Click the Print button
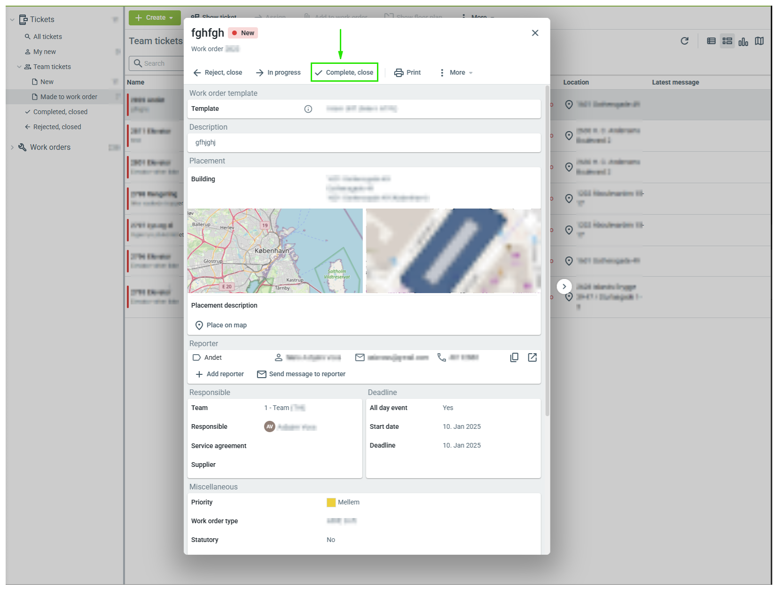This screenshot has width=776, height=589. (x=408, y=72)
